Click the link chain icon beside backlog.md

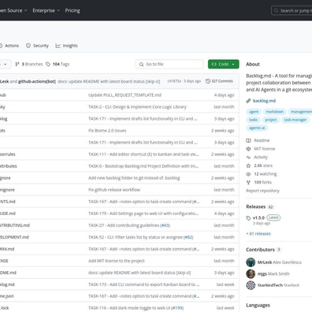(x=248, y=101)
